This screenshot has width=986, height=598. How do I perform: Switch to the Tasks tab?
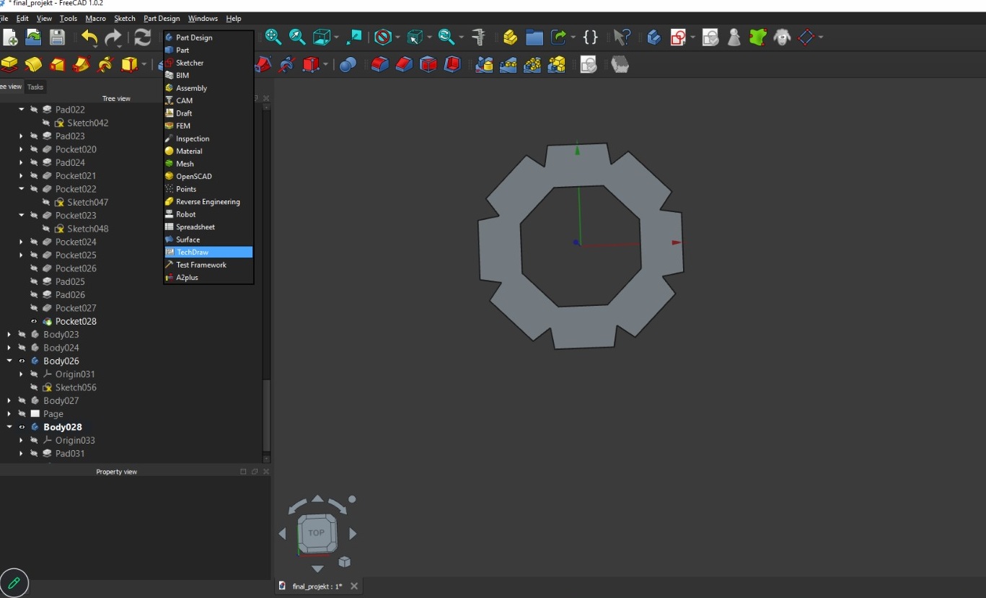pos(35,87)
